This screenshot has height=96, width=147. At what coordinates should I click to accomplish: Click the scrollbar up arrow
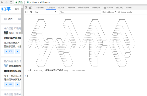(x=22, y=7)
